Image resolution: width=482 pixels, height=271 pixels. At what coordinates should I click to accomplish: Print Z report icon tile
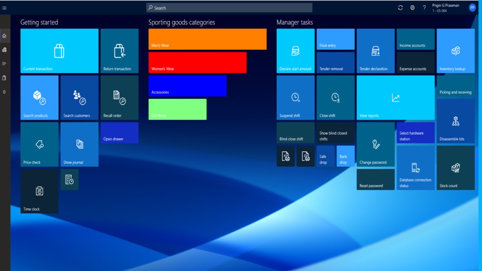(x=306, y=156)
